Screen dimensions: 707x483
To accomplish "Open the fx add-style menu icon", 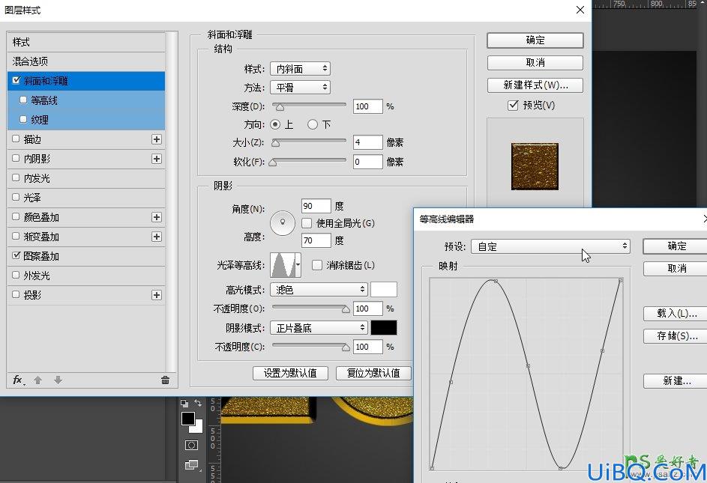I will point(19,380).
